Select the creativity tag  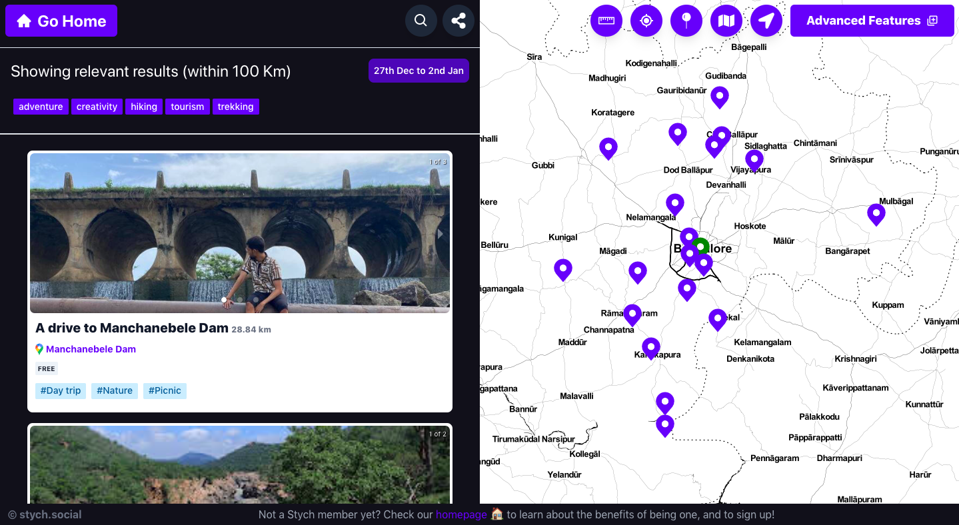tap(97, 107)
